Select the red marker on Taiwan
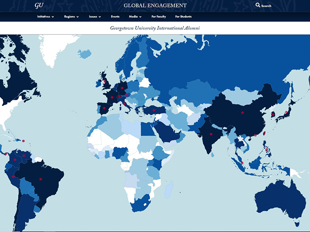The height and width of the screenshot is (232, 310). 264,134
